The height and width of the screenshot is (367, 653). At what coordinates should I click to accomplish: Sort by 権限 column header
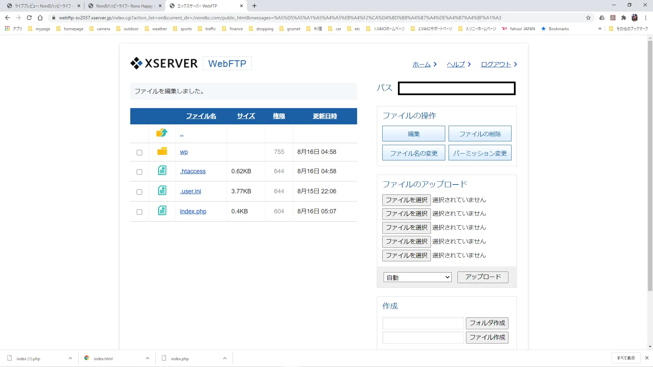[279, 116]
